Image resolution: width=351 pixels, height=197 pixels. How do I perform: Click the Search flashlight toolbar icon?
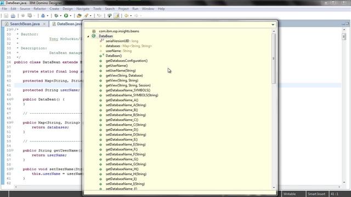pyautogui.click(x=86, y=16)
